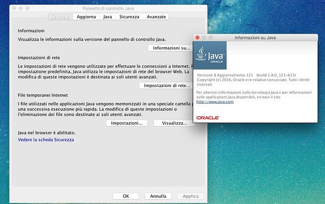Click the Impostazioni... button for temporary files

(x=127, y=123)
